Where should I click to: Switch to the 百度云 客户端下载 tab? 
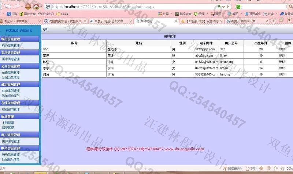click(x=247, y=21)
